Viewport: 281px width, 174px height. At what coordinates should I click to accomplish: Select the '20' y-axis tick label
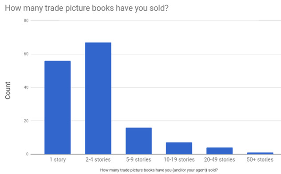26,121
